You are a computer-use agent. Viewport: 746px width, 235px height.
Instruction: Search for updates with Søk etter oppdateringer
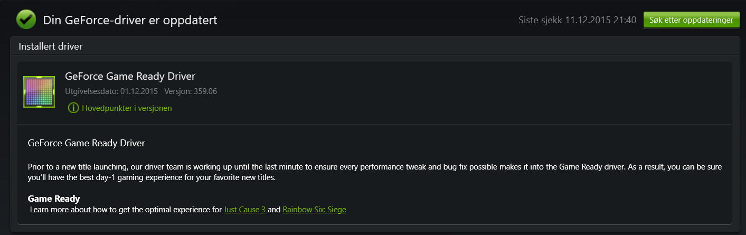point(691,20)
